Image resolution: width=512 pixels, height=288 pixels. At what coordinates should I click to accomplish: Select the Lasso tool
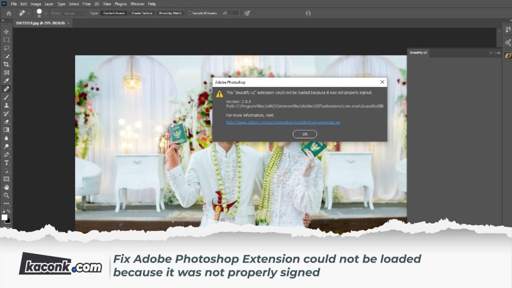(6, 48)
